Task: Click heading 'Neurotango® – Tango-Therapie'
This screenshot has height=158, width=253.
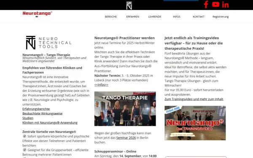Action: [x=46, y=55]
